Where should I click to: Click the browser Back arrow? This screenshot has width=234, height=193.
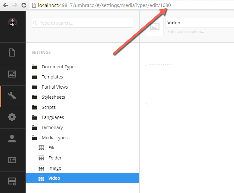click(5, 5)
